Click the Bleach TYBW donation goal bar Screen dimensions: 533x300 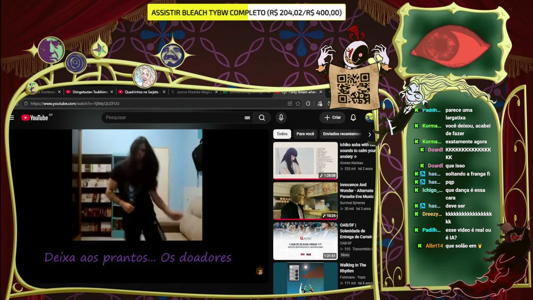247,12
